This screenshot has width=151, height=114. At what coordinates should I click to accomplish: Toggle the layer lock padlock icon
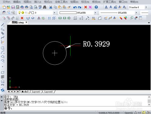[x=29, y=13]
